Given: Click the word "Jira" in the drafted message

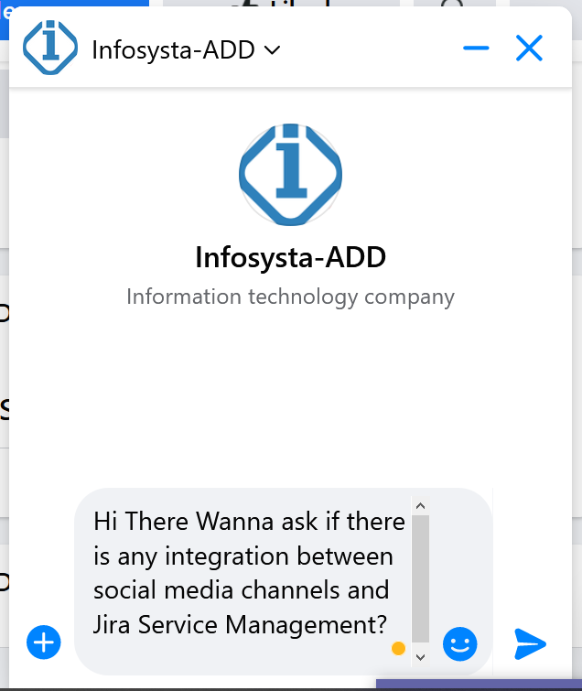Looking at the screenshot, I should tap(111, 626).
